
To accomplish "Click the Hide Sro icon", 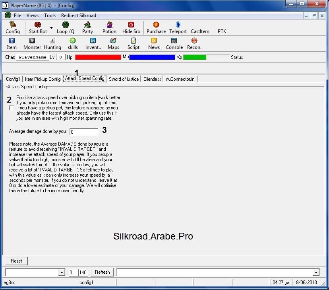I will click(131, 27).
